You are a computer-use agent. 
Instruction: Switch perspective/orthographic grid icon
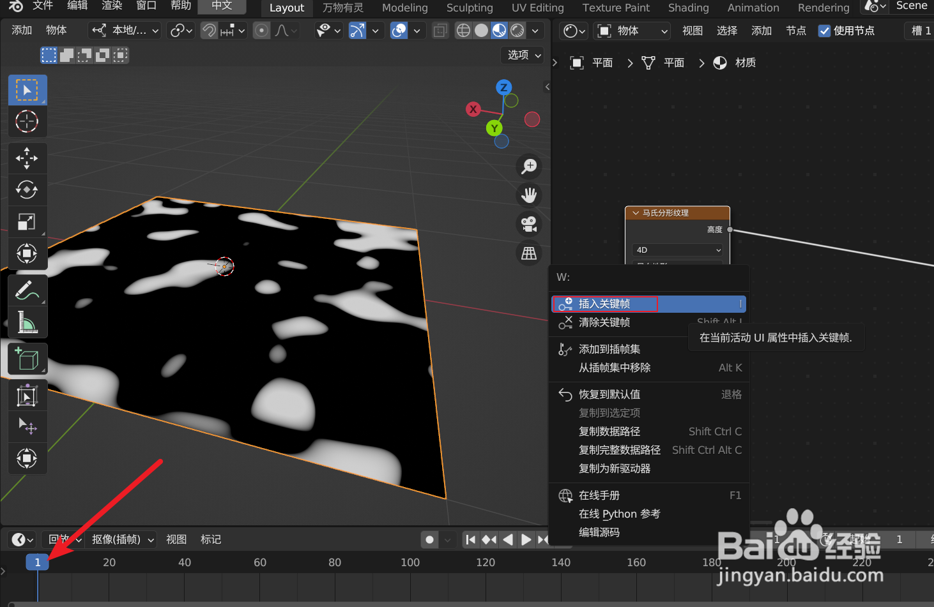pos(529,253)
